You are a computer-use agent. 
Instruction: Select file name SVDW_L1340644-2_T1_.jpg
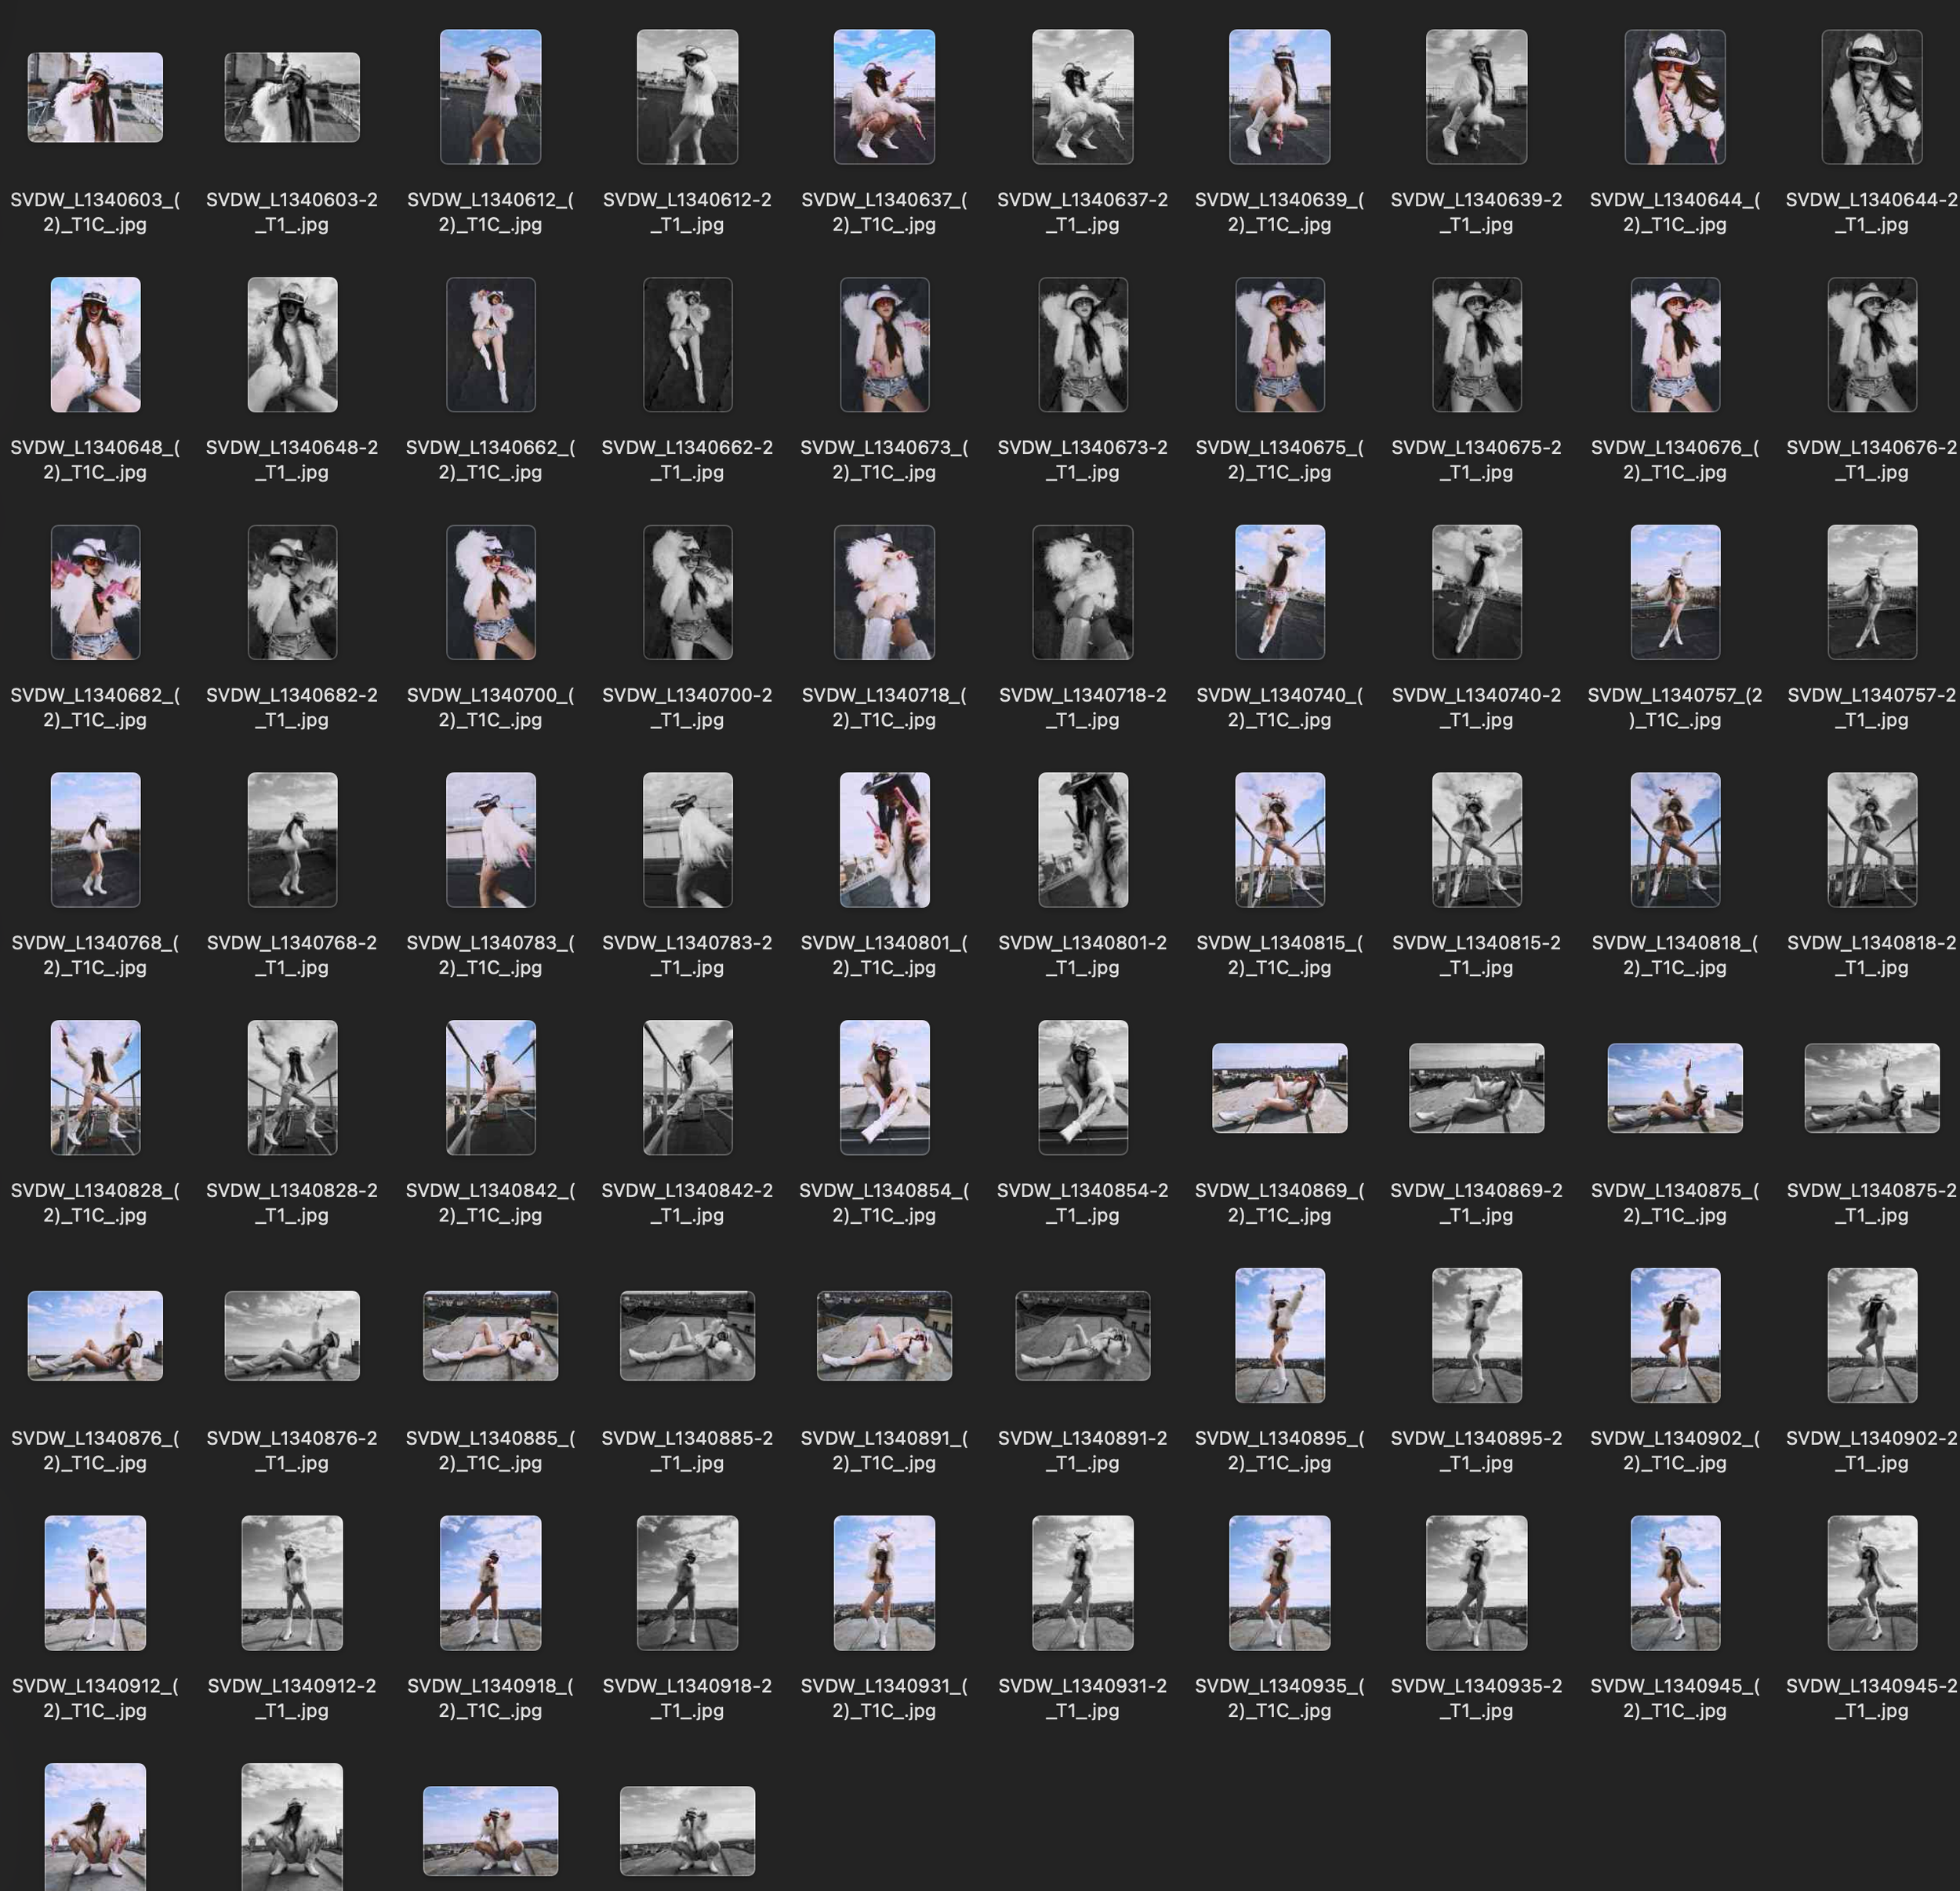point(1872,212)
